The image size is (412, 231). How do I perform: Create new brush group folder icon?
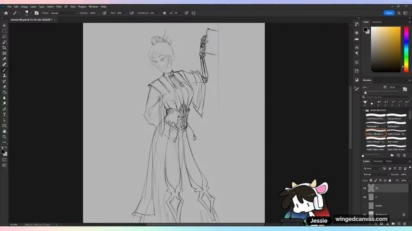(392, 155)
